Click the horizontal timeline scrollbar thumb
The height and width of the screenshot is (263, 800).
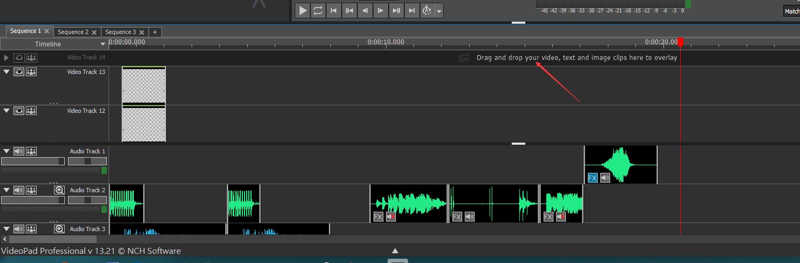[x=53, y=239]
